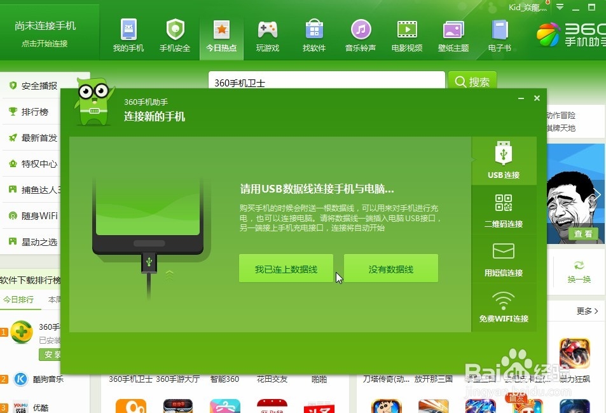Click 我已连上数据线 to confirm USB connection
606x413 pixels.
click(x=286, y=267)
